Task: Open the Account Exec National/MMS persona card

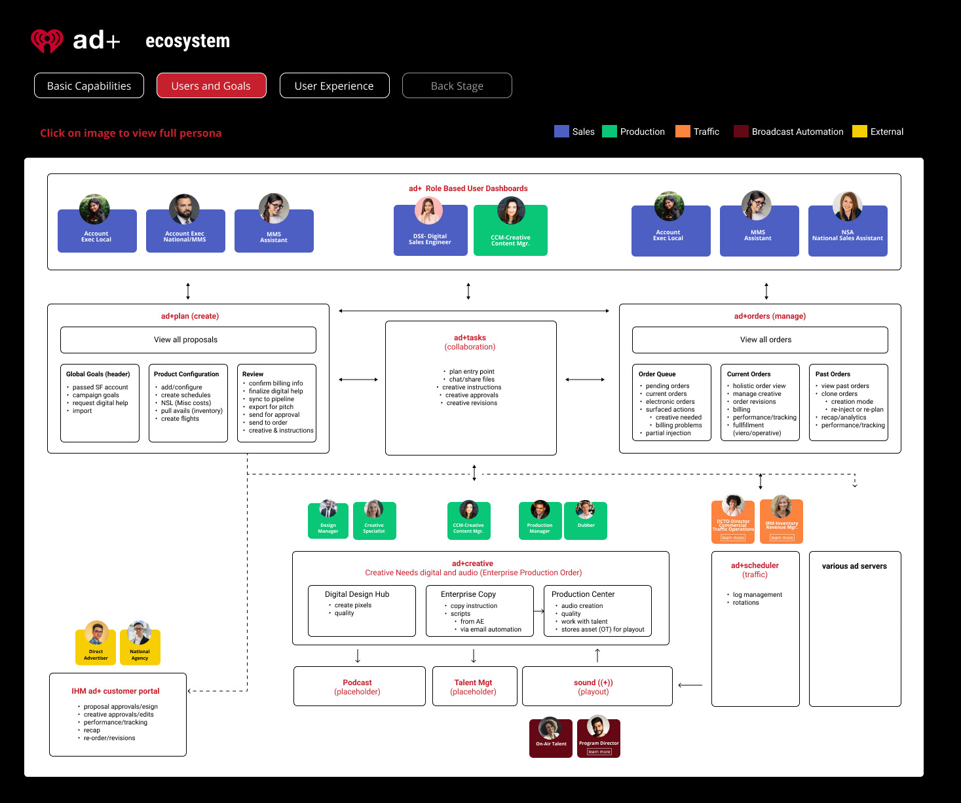Action: 185,224
